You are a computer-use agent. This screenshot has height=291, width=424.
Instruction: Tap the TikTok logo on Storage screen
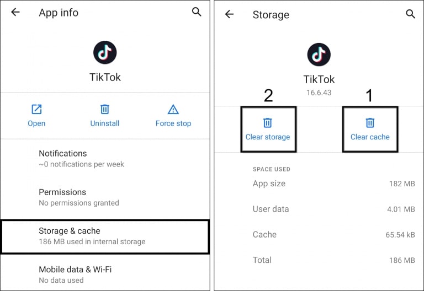(x=319, y=55)
